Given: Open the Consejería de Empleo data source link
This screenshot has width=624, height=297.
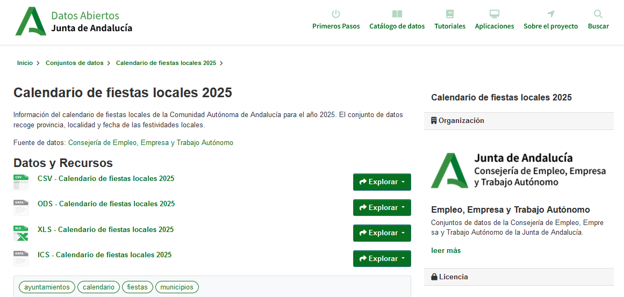Looking at the screenshot, I should click(151, 143).
